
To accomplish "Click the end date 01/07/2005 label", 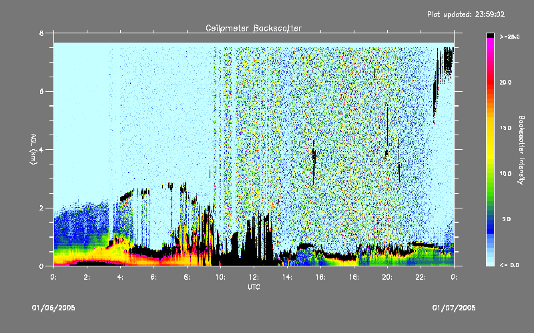I will pos(454,308).
